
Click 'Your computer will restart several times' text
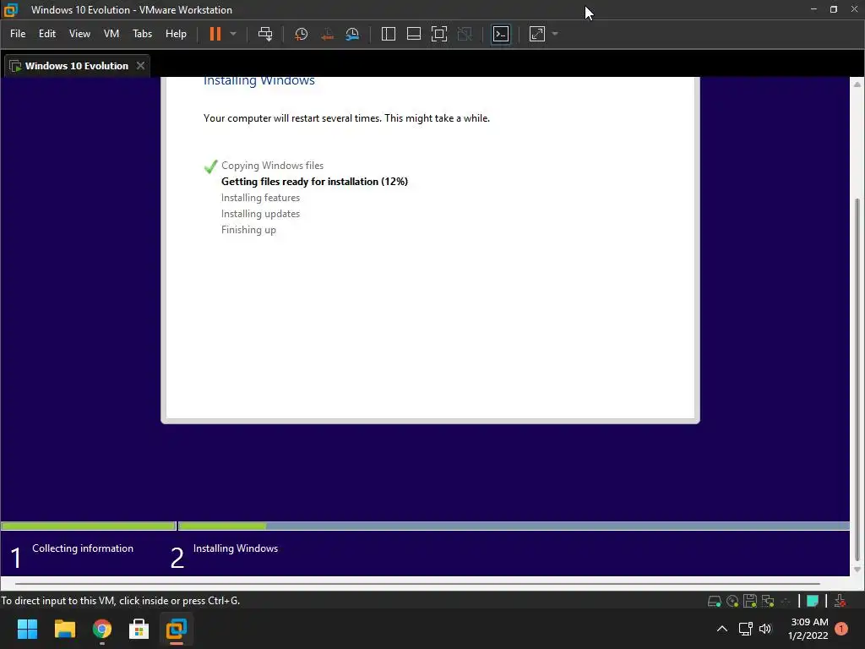tap(346, 118)
